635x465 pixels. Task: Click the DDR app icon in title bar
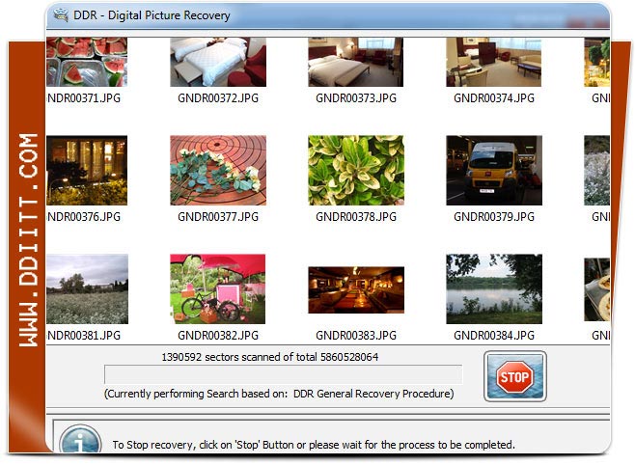61,15
